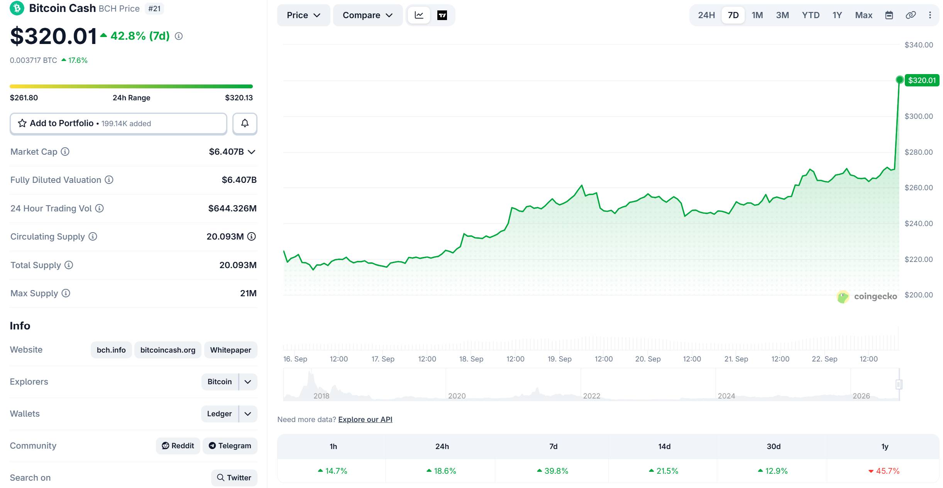Open the Circulating Supply label info icon
This screenshot has height=488, width=943.
93,236
